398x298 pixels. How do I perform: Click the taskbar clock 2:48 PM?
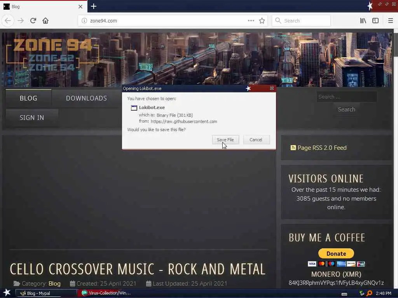point(384,293)
